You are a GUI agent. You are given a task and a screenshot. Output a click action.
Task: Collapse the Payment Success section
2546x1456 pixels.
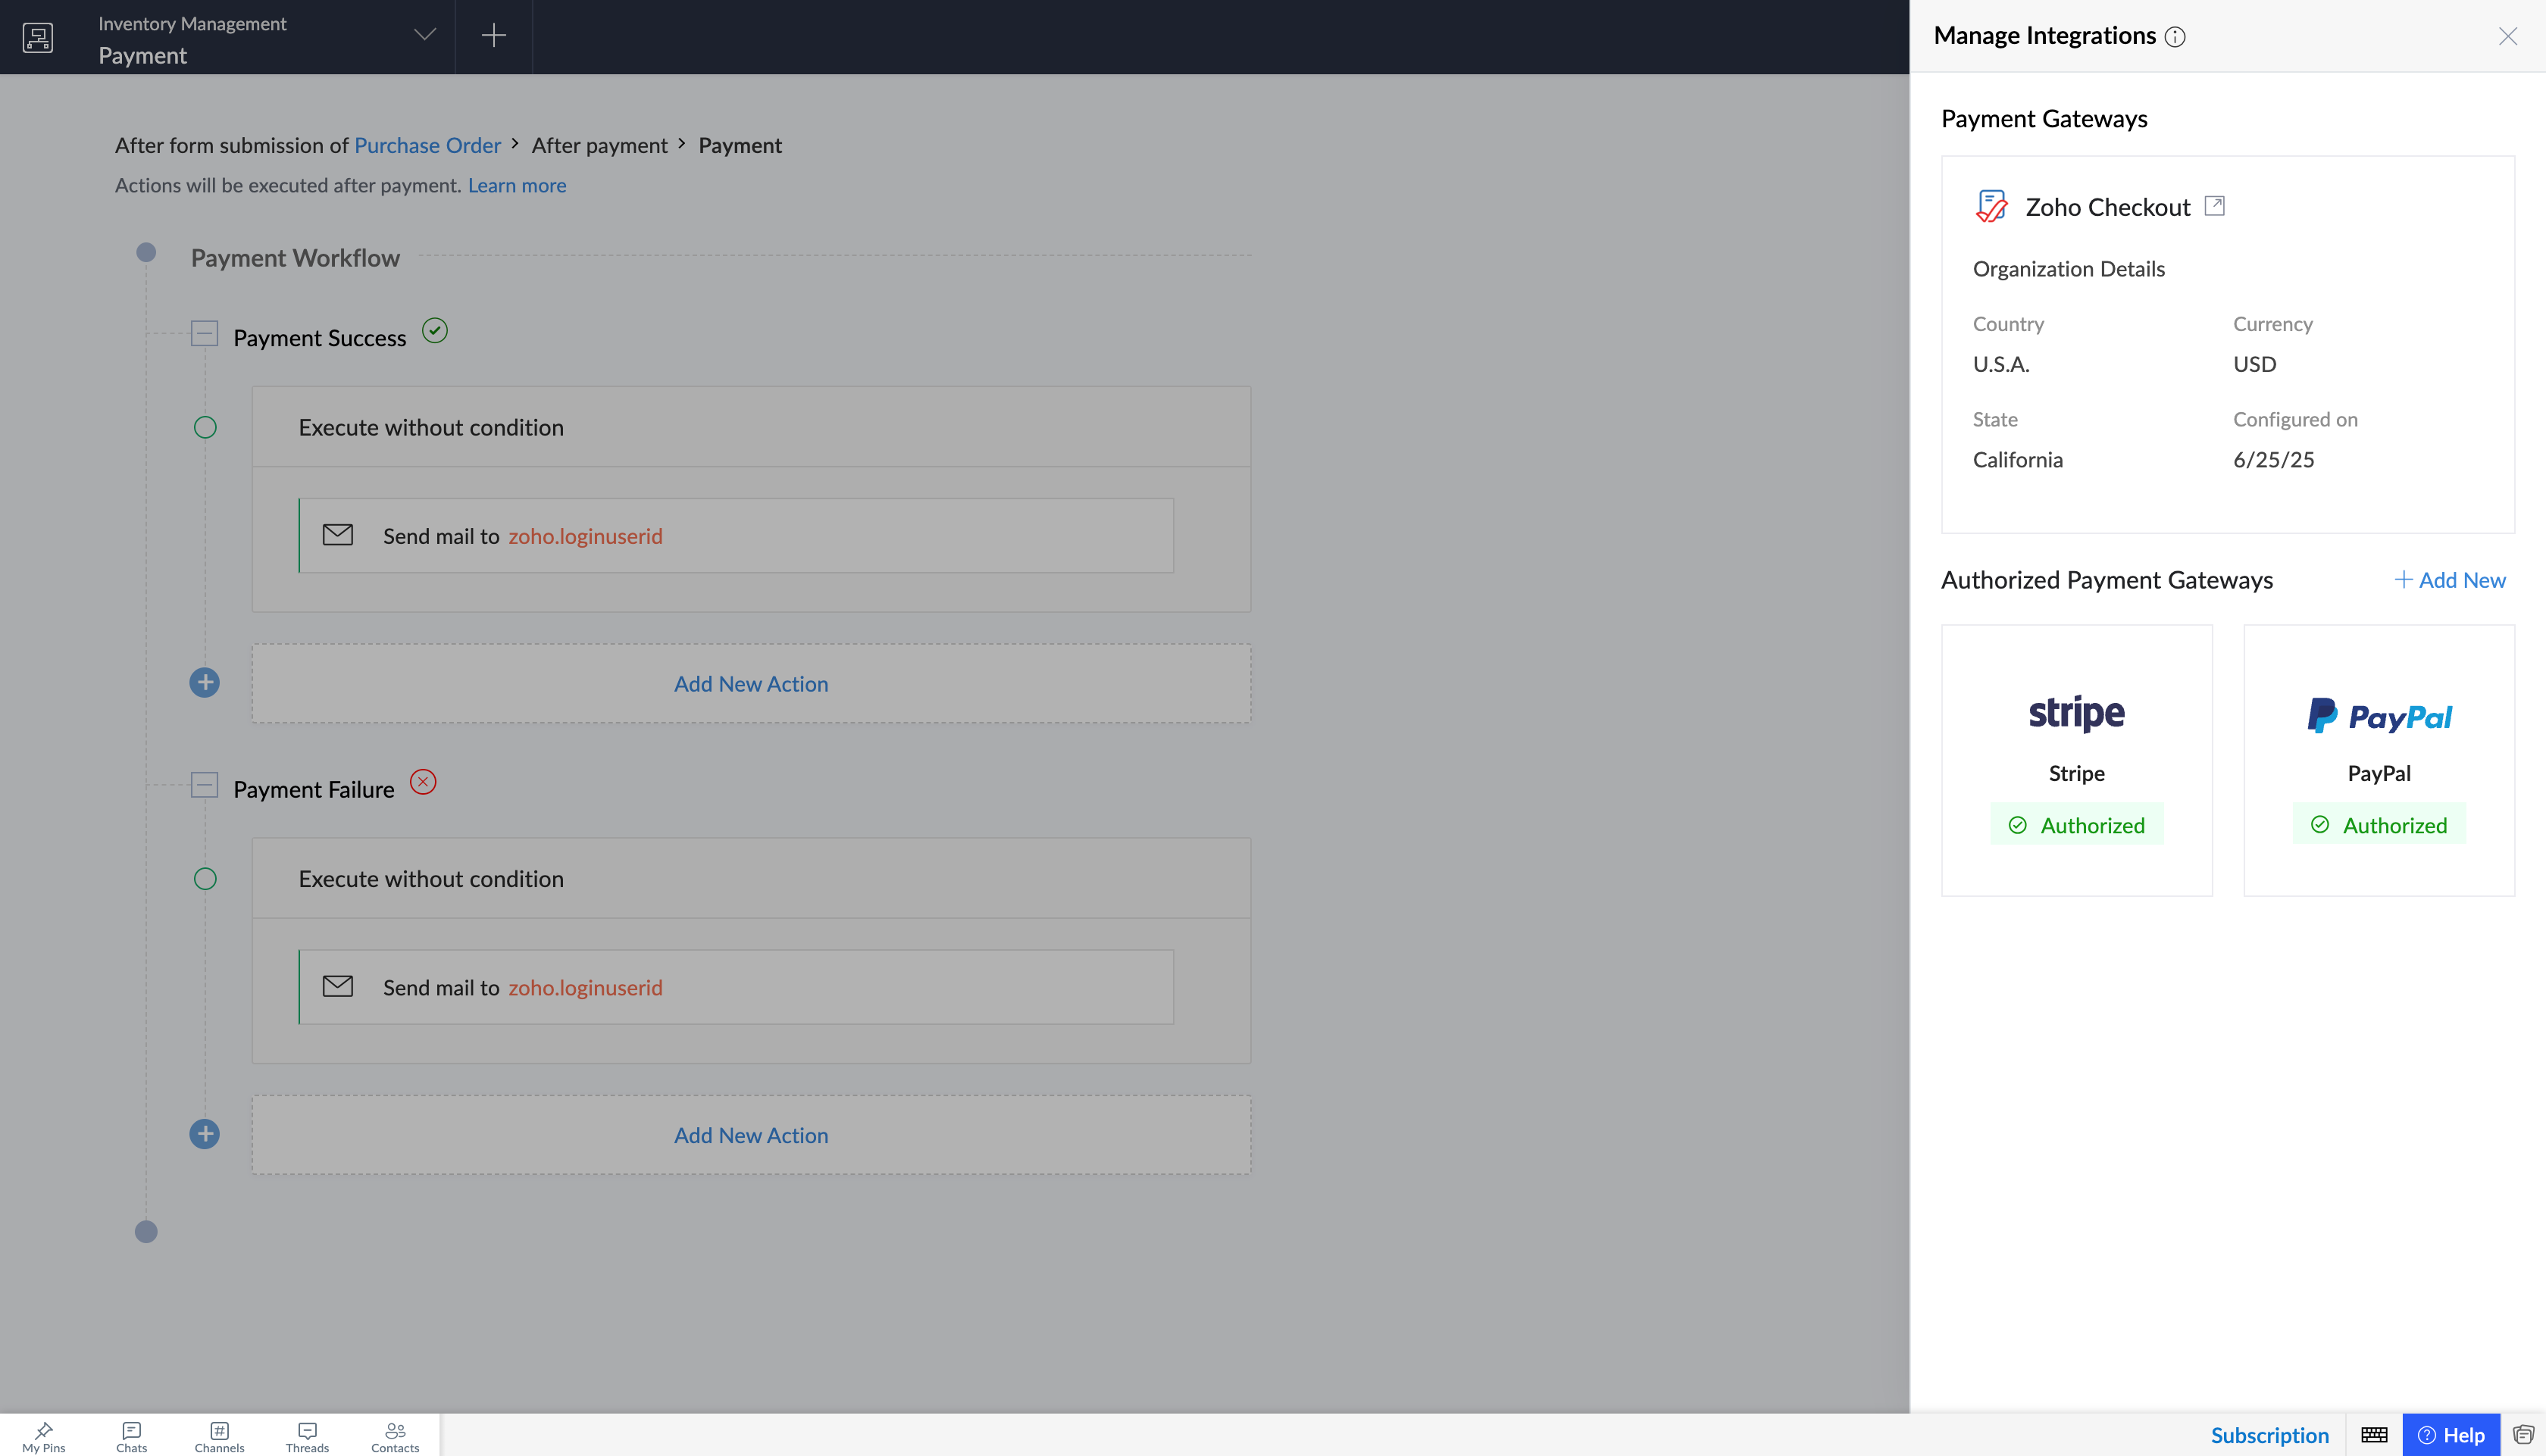[x=204, y=333]
